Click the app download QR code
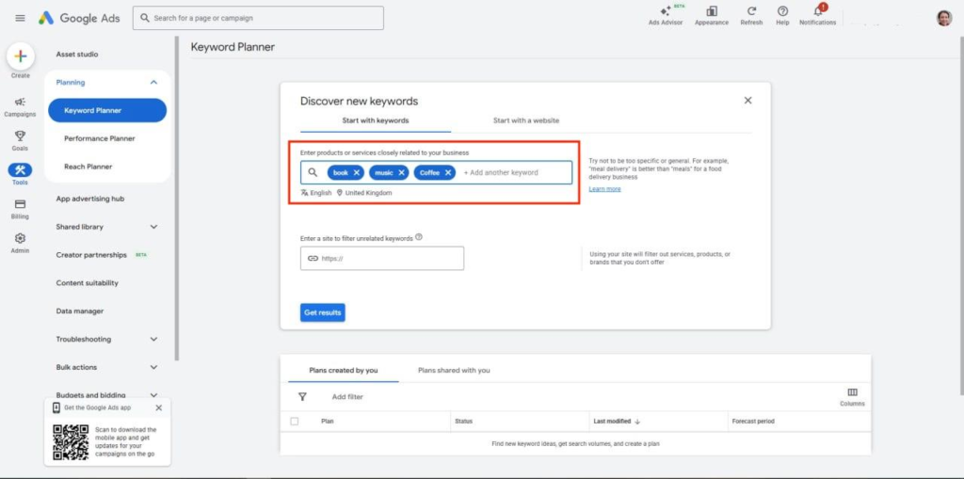Screen dimensions: 964x479 (71, 442)
